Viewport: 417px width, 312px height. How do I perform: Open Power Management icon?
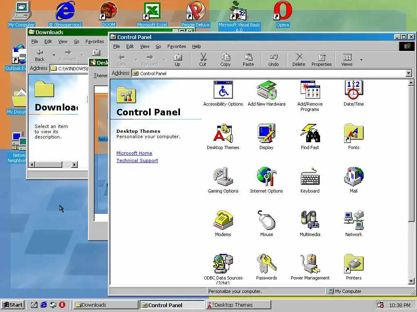(310, 267)
